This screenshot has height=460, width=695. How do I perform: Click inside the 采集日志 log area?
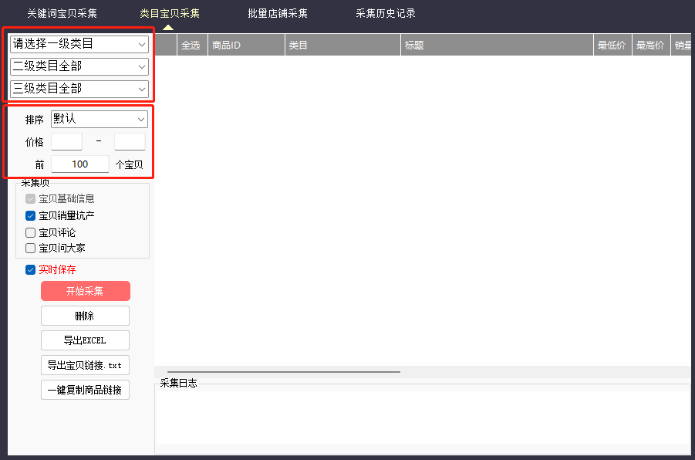click(423, 417)
